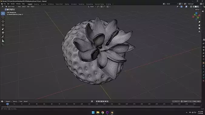The image size is (205, 115).
Task: Click the Windows Start button
Action: pyautogui.click(x=93, y=112)
